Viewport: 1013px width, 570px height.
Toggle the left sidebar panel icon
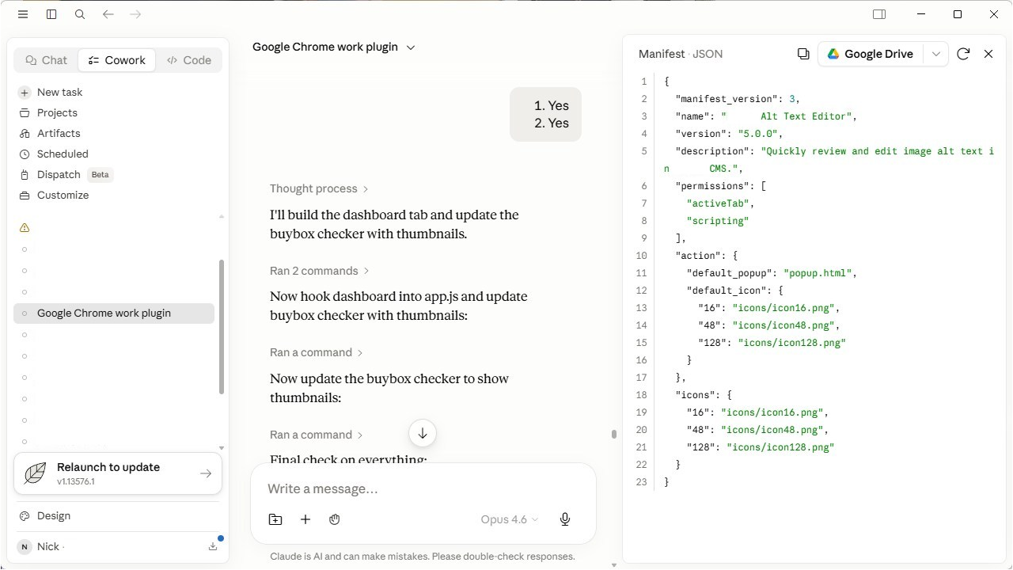[x=51, y=14]
